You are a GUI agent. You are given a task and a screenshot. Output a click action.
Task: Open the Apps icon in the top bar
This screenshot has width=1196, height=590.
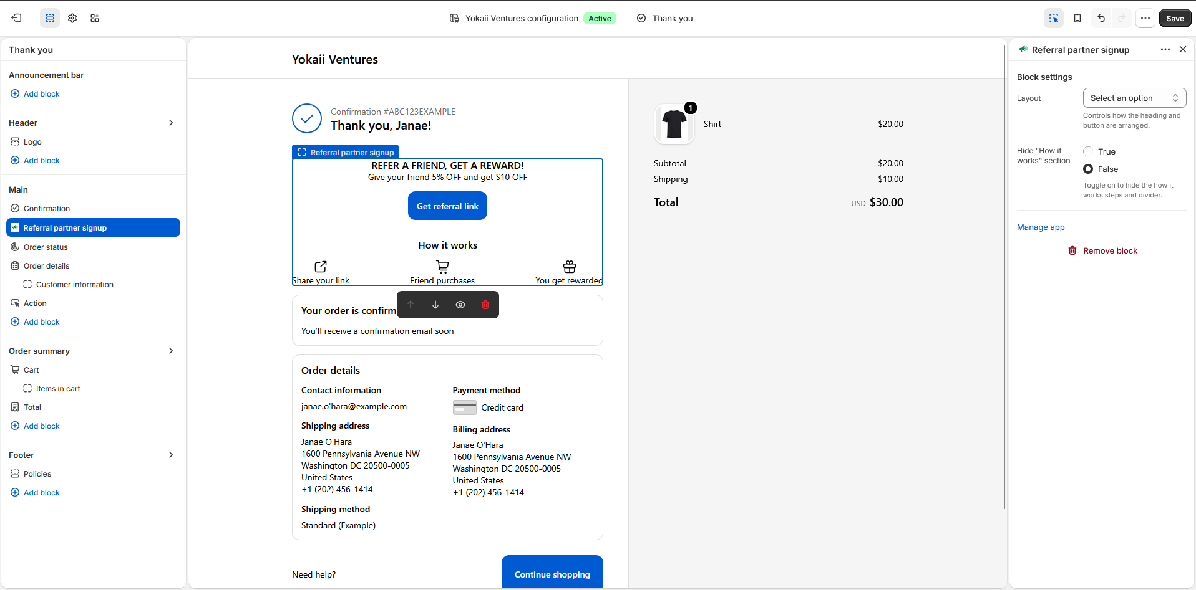[95, 18]
